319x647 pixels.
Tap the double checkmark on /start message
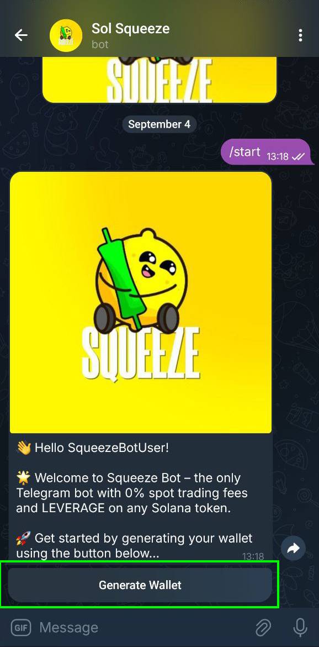click(298, 157)
